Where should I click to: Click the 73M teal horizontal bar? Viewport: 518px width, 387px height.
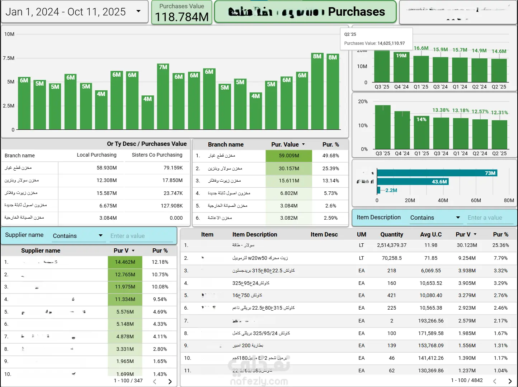(437, 173)
